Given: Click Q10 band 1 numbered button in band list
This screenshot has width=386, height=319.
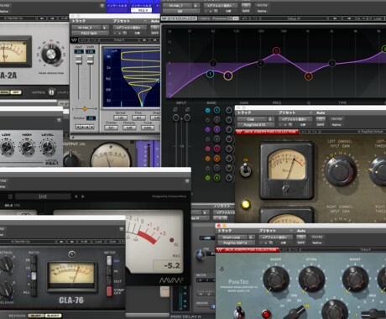Looking at the screenshot, I should (217, 111).
